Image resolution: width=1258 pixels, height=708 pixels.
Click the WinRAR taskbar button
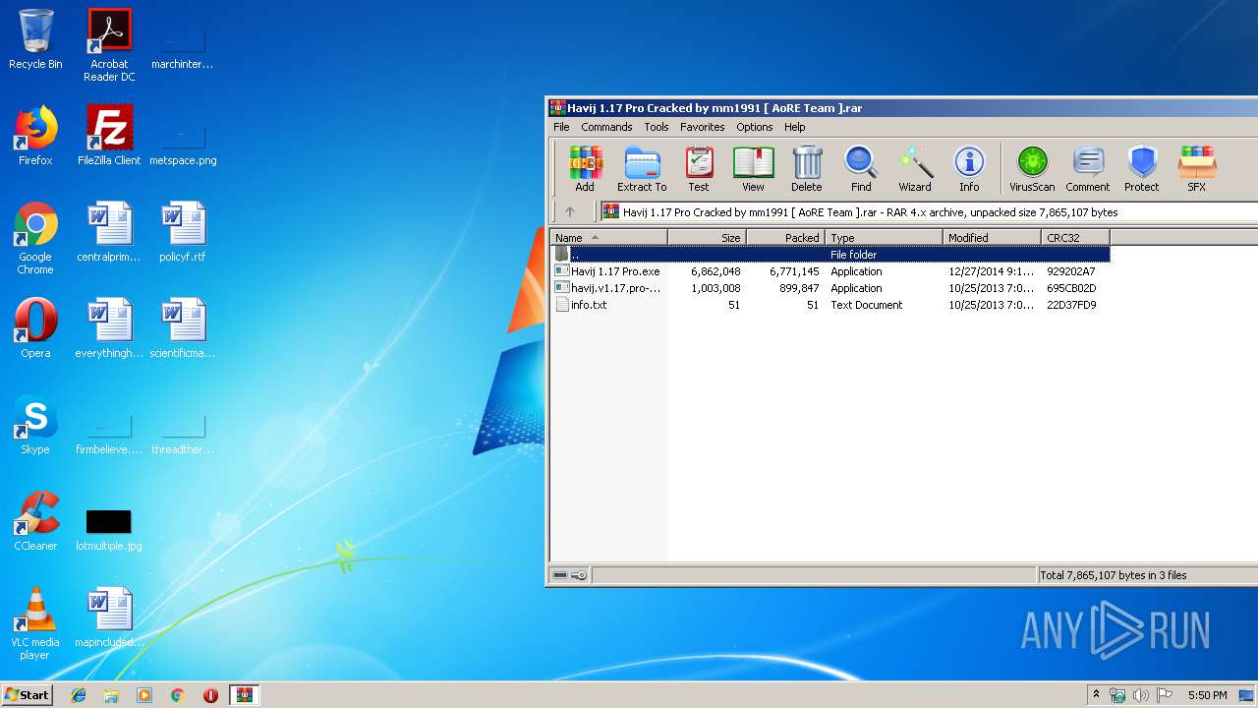[x=244, y=695]
